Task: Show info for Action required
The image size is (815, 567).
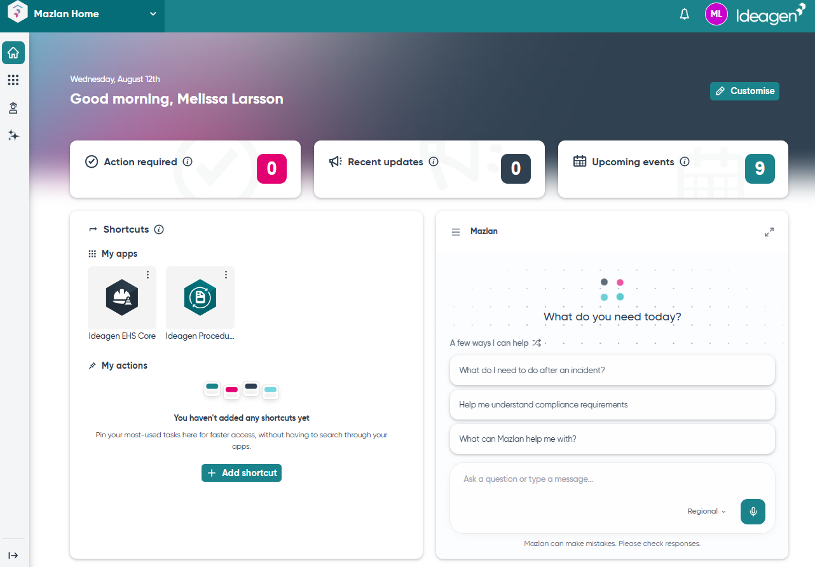Action: [x=188, y=161]
